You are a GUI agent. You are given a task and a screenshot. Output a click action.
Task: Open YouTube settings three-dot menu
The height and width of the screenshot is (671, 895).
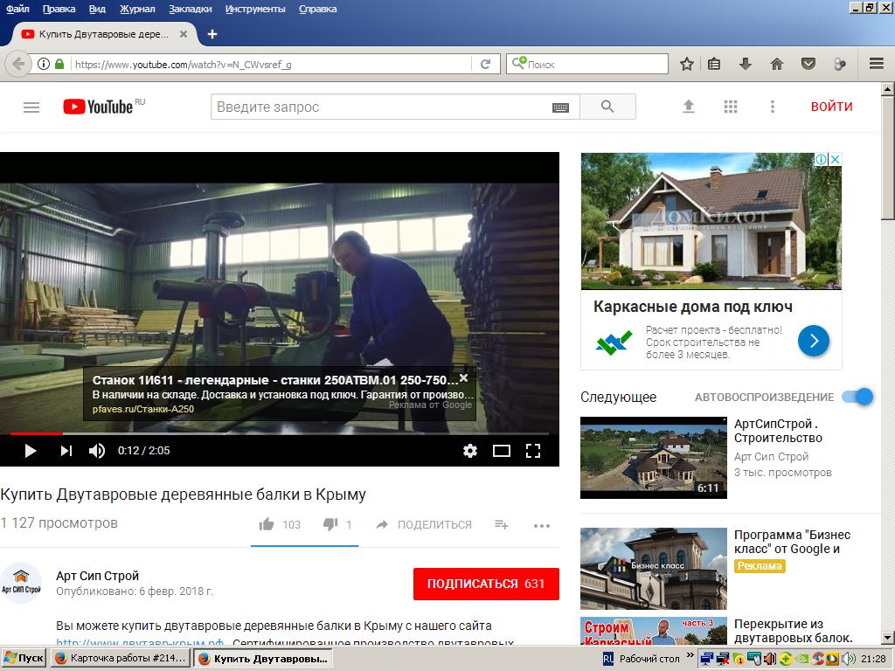point(773,107)
